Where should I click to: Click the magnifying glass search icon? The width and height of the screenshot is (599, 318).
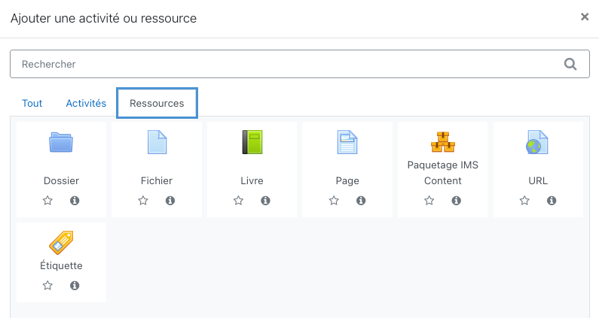(570, 64)
